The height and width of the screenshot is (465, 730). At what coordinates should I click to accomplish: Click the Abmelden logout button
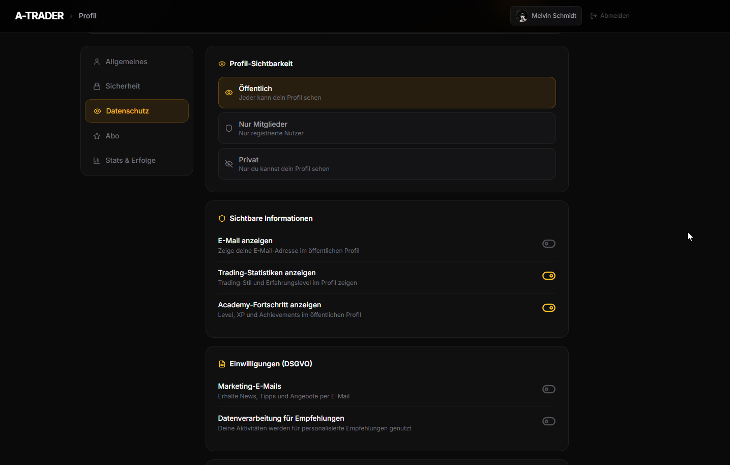[x=609, y=16]
